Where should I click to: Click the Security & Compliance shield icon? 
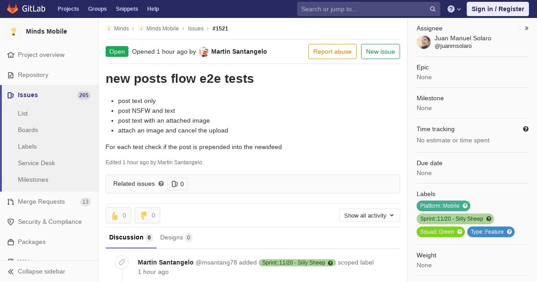(11, 222)
